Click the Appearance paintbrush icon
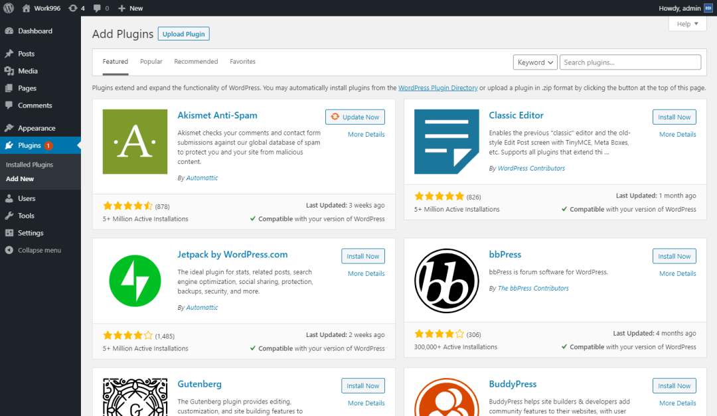This screenshot has width=717, height=416. [x=9, y=128]
